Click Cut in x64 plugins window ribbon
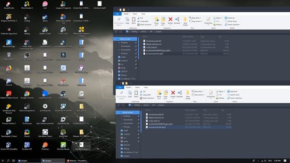Screen dimensions: 290x163 pos(140,18)
